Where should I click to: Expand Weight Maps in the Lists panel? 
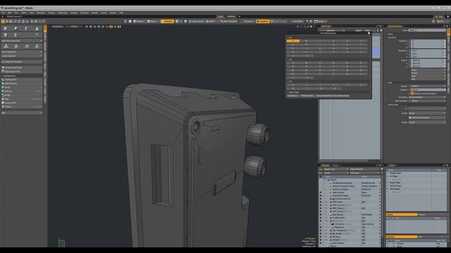[388, 174]
